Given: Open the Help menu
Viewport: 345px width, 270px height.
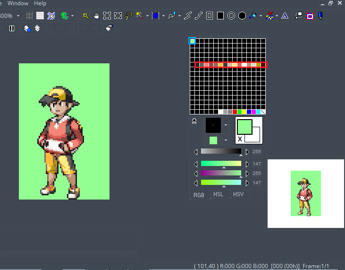Looking at the screenshot, I should [40, 3].
